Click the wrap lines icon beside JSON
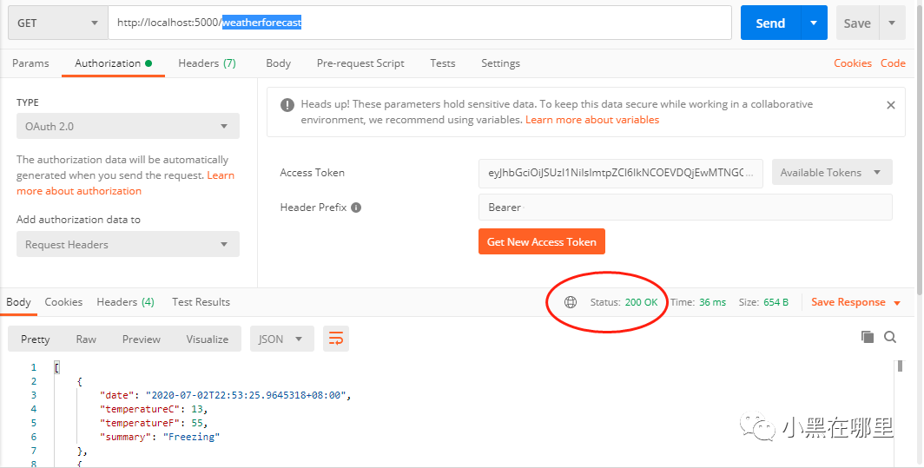Screen dimensions: 924x468 click(x=336, y=339)
